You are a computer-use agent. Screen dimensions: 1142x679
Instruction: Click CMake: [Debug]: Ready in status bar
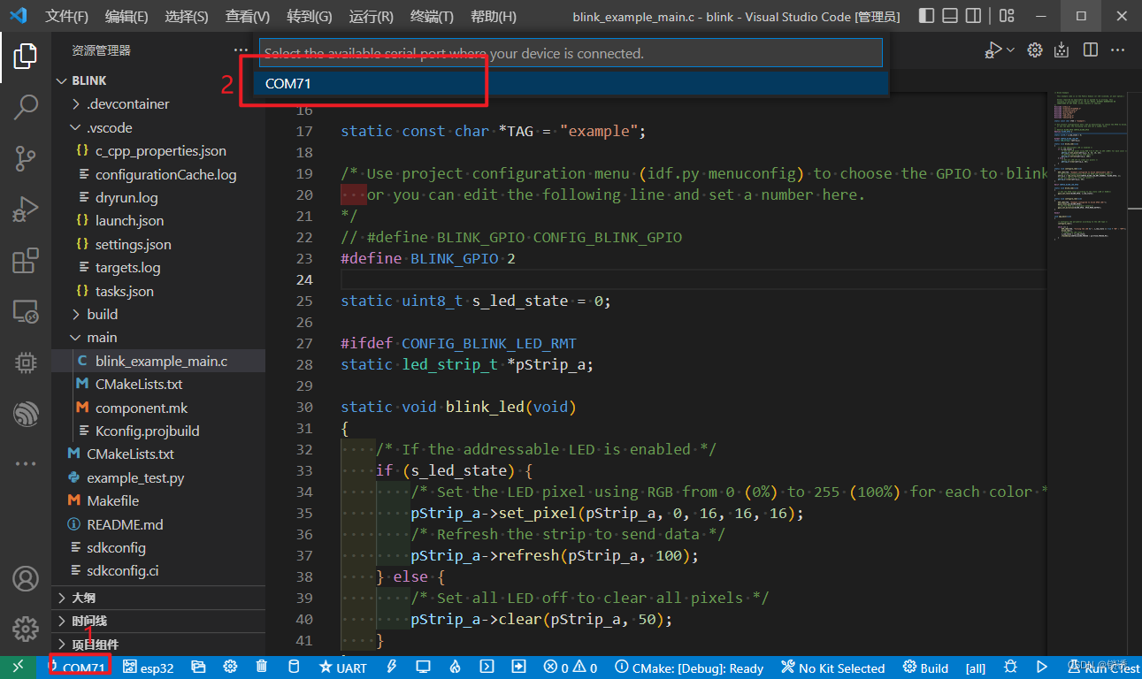pyautogui.click(x=689, y=668)
